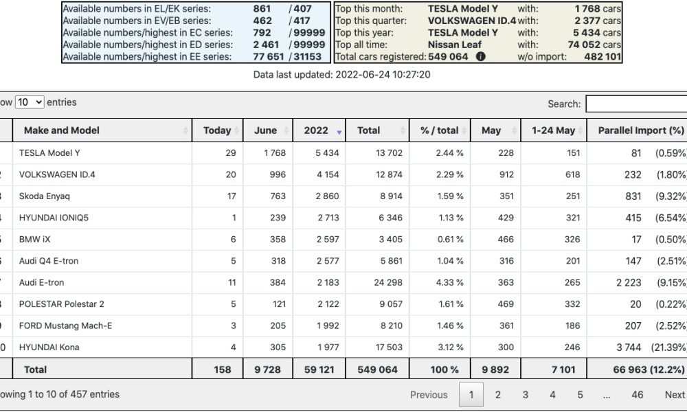This screenshot has height=412, width=687.
Task: Click the 2 461 ED series available numbers
Action: click(265, 45)
